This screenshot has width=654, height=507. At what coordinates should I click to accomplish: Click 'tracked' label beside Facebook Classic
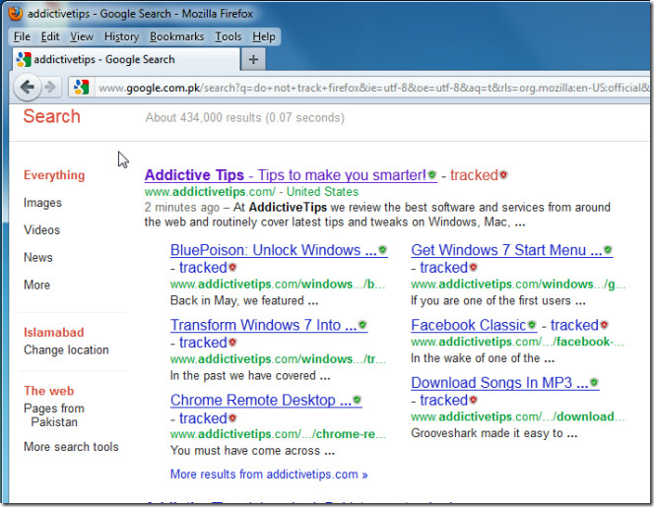point(574,325)
